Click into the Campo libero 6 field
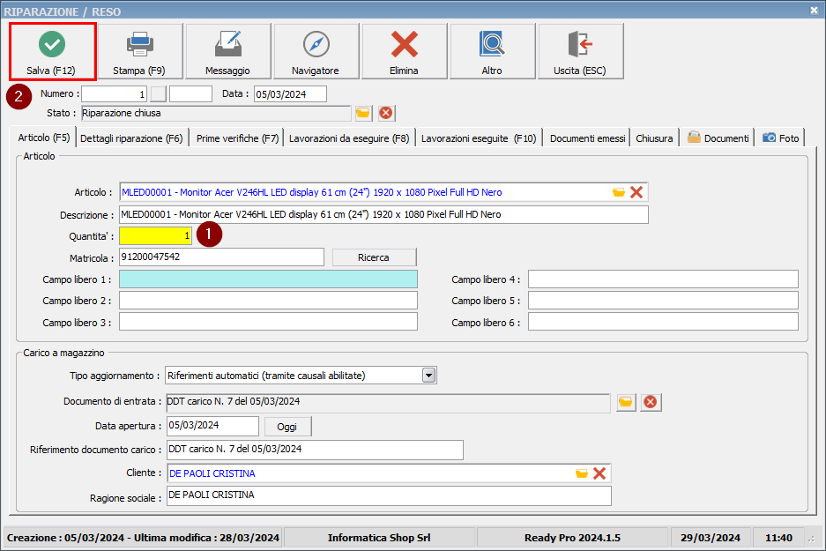826x551 pixels. click(663, 322)
